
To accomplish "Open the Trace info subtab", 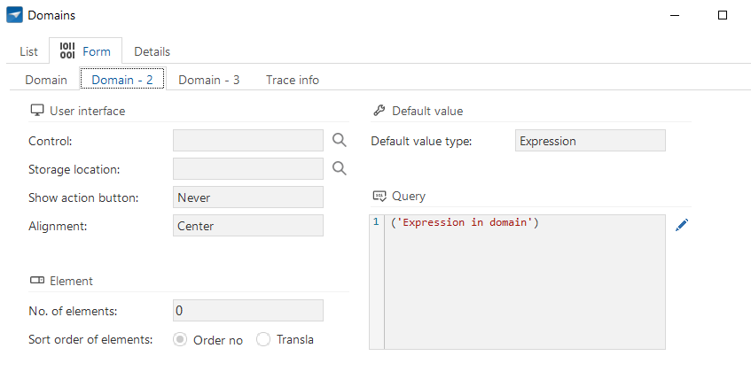I will (293, 80).
